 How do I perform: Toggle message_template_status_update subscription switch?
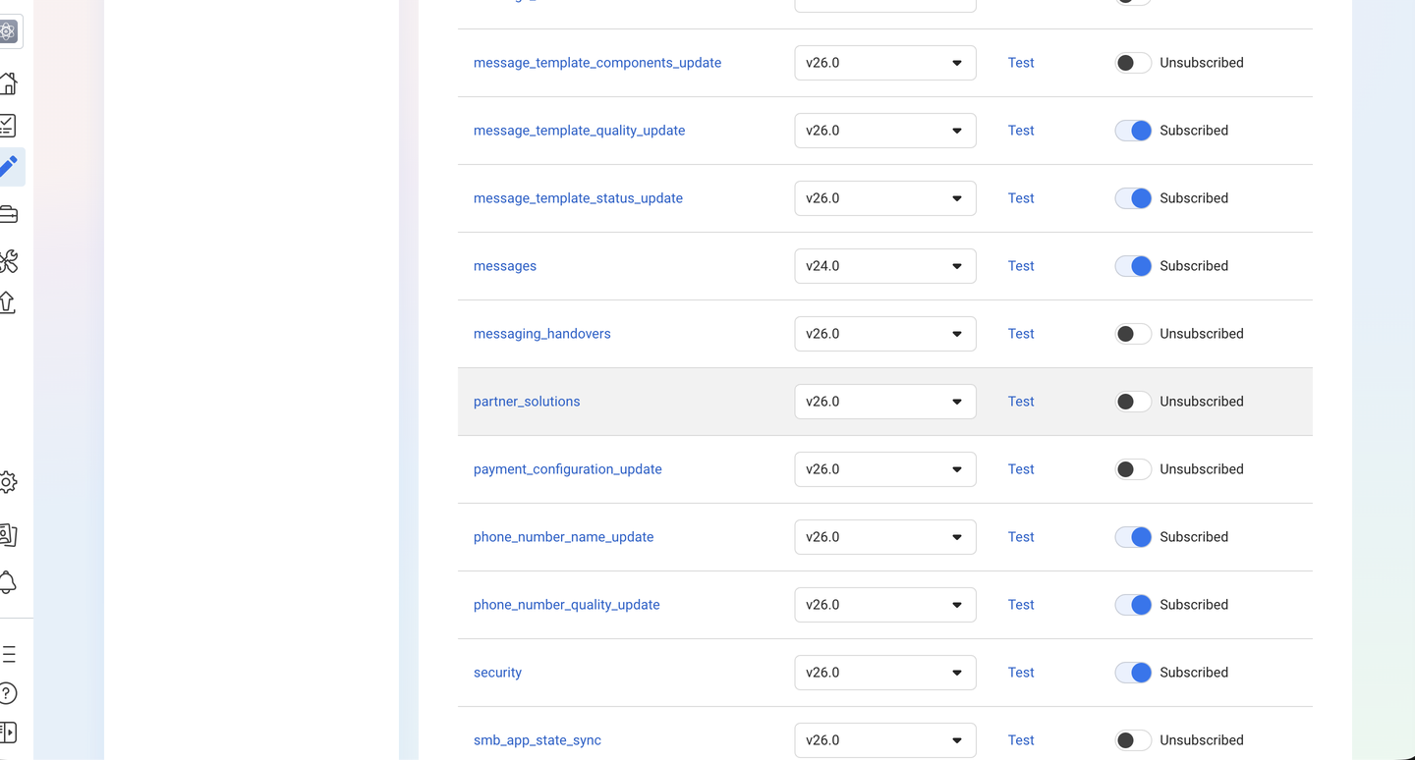pos(1133,198)
